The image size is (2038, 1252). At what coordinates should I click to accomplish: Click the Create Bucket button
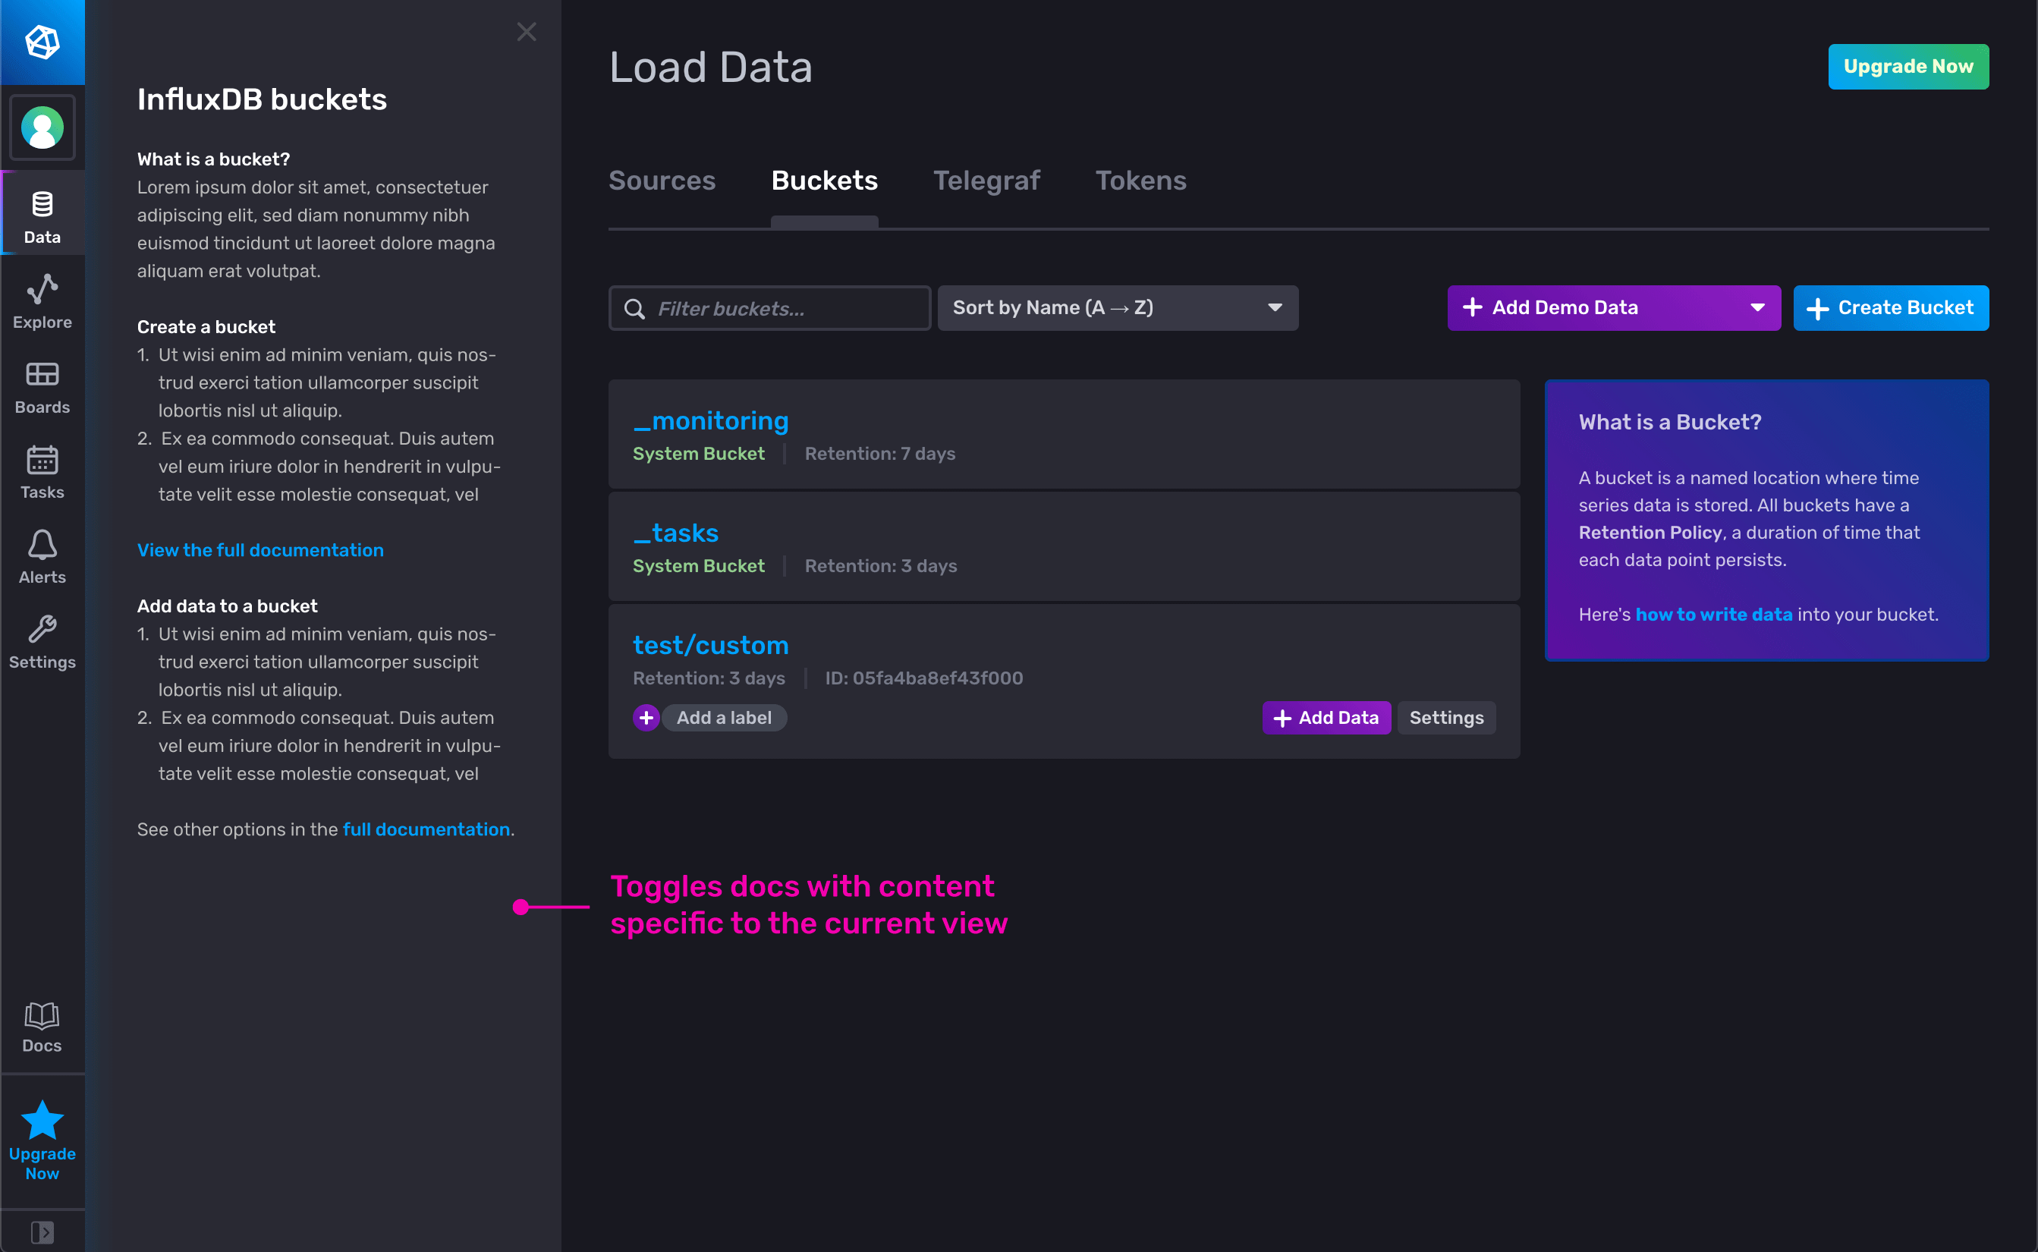point(1891,308)
